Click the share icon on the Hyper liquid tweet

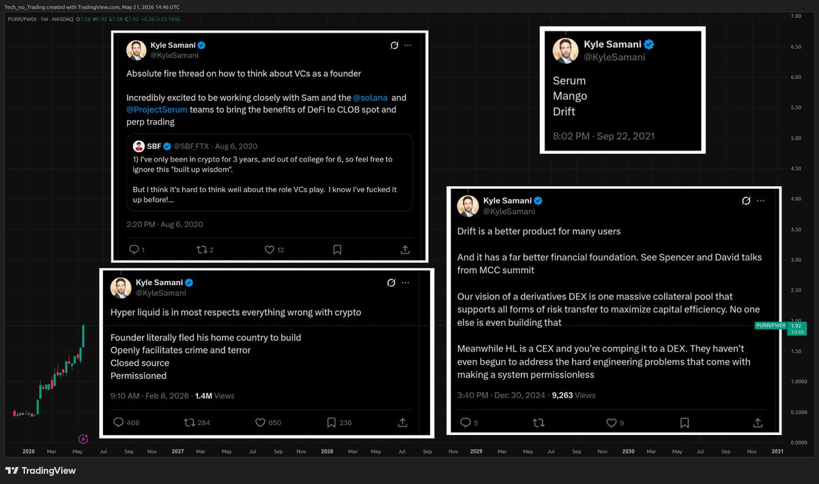click(x=403, y=423)
